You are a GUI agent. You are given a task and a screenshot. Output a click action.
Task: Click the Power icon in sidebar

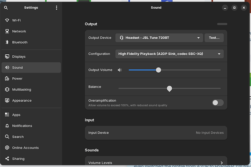[7, 78]
